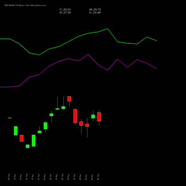Screen dimensions: 186x186
Task: Click the 06 Oct date label
Action: point(98,177)
